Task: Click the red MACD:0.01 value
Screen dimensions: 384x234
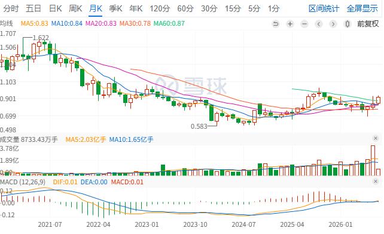Action: (x=127, y=182)
